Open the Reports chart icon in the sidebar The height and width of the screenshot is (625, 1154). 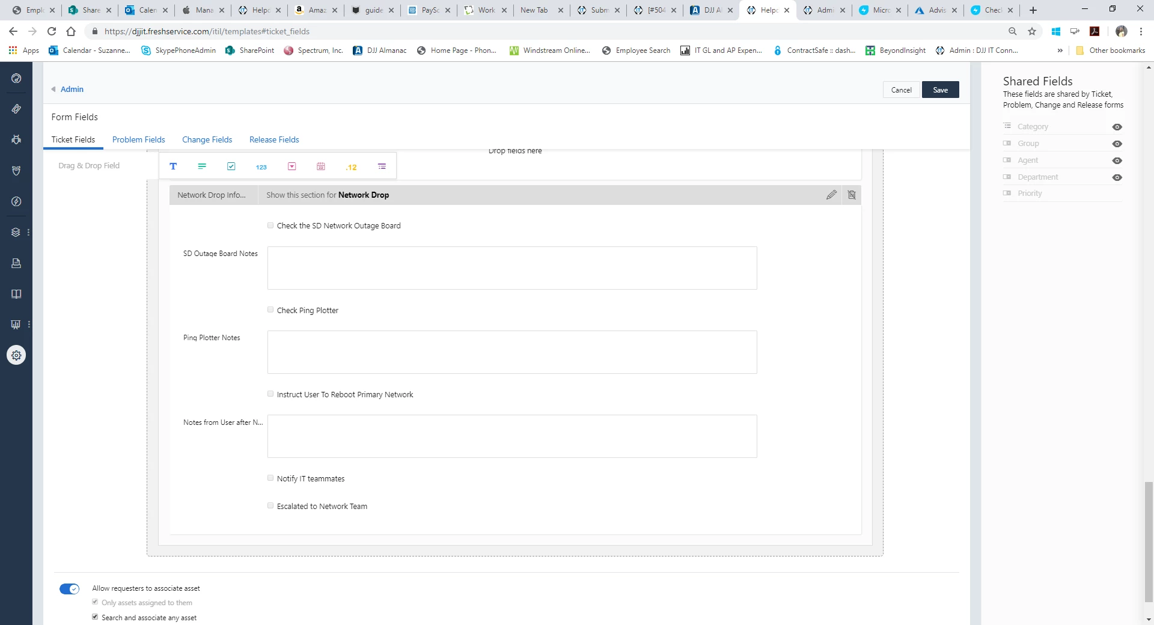point(16,325)
